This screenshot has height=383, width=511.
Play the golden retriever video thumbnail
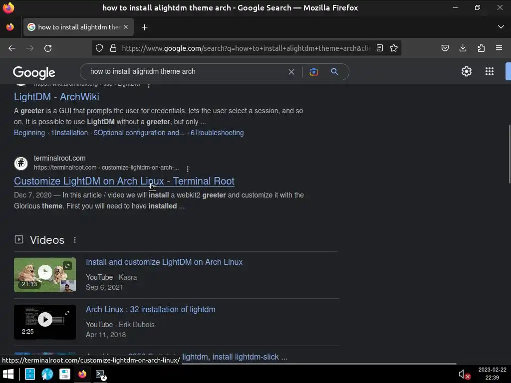(45, 275)
